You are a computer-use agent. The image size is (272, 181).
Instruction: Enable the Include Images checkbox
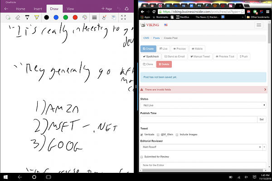click(177, 134)
